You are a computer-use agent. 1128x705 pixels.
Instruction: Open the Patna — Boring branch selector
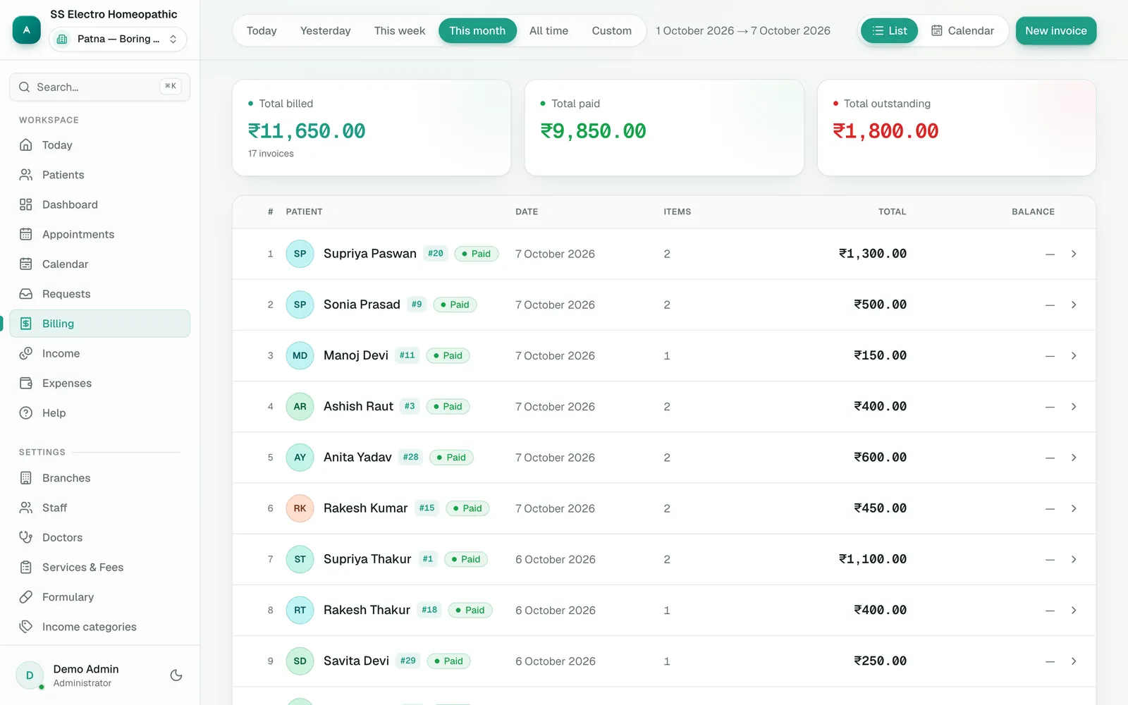point(118,39)
